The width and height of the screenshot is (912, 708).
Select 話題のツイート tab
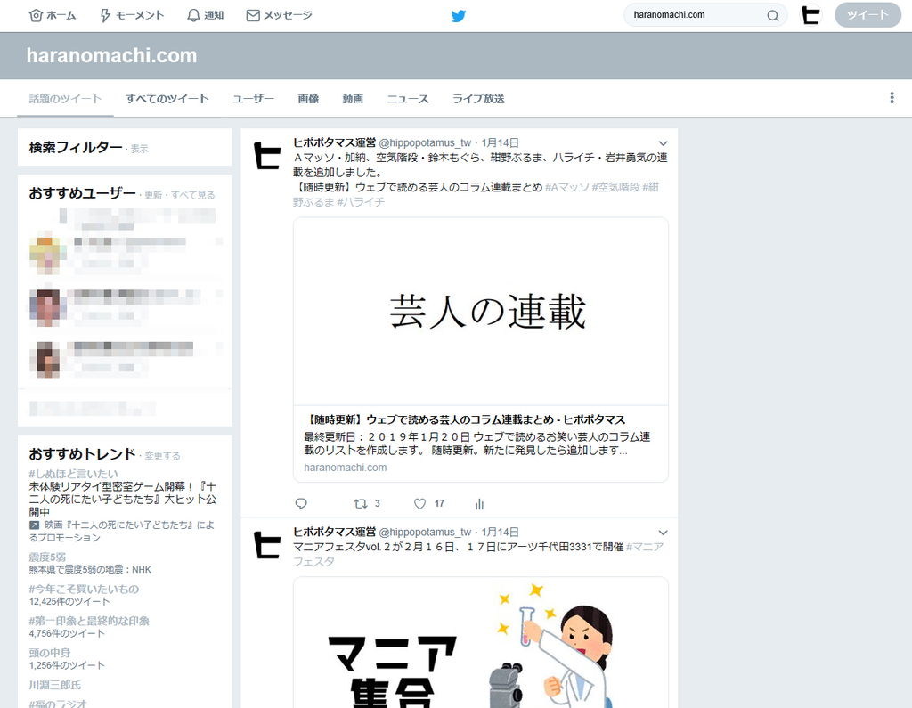tap(65, 99)
